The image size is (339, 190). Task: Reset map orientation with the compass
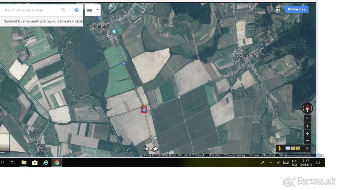coord(307,108)
